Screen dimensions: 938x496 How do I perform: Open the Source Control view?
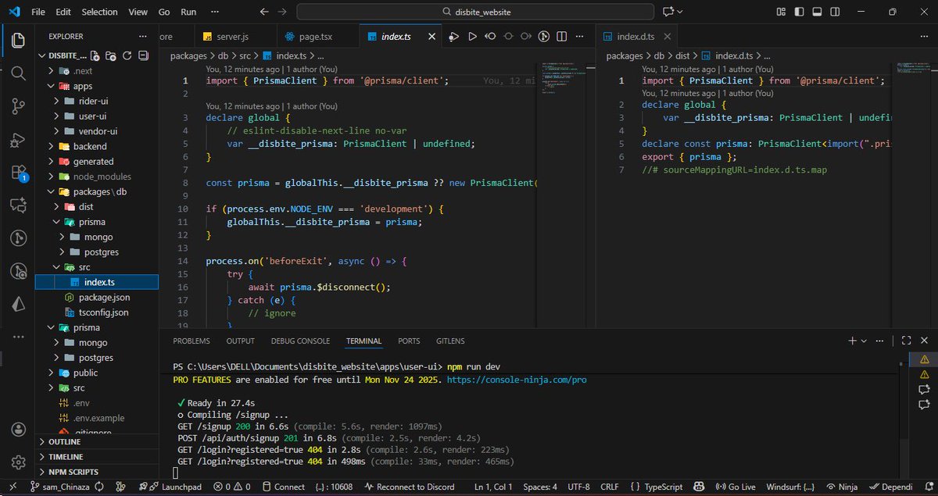click(x=17, y=106)
